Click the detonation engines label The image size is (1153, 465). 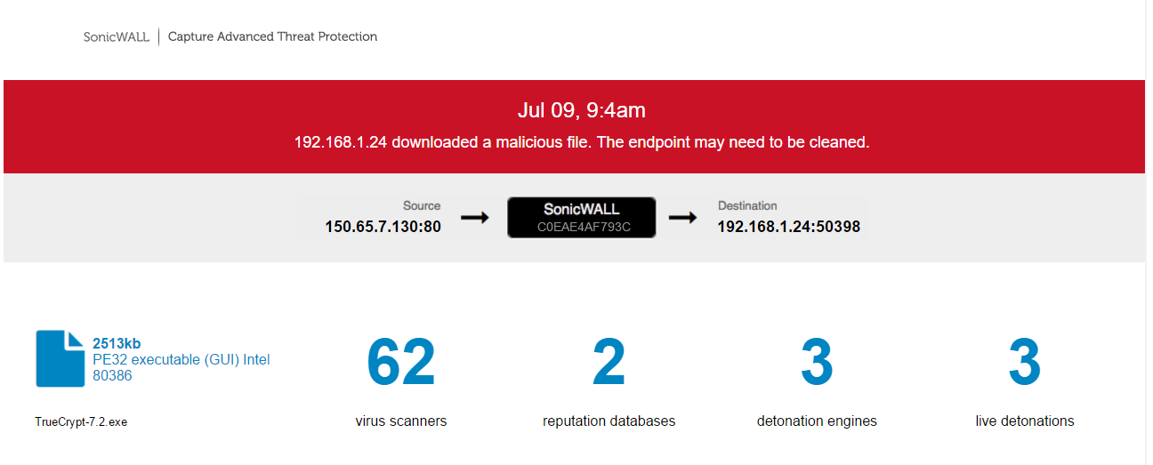(817, 421)
